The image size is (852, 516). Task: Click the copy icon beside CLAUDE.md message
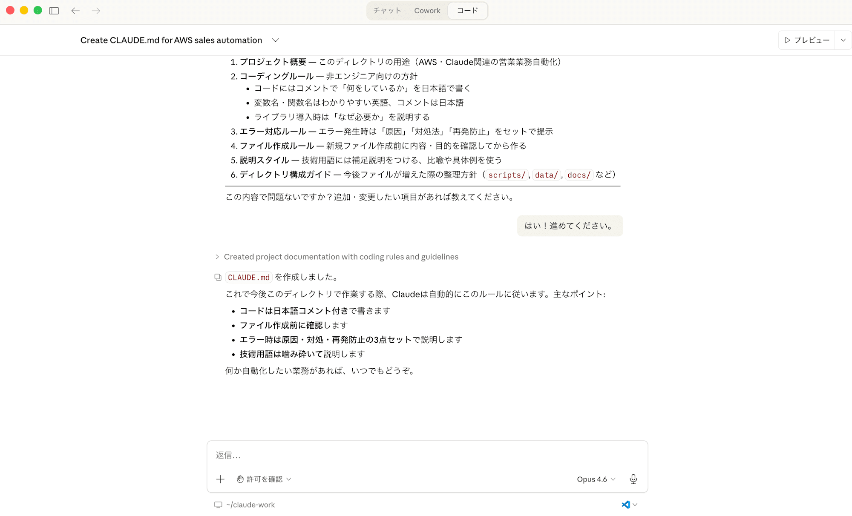pos(218,277)
